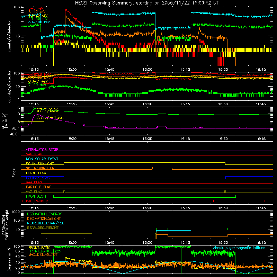Click the REAR_DEC_CHAN/128 legend label
Screen dimensions: 277x277
[46, 223]
